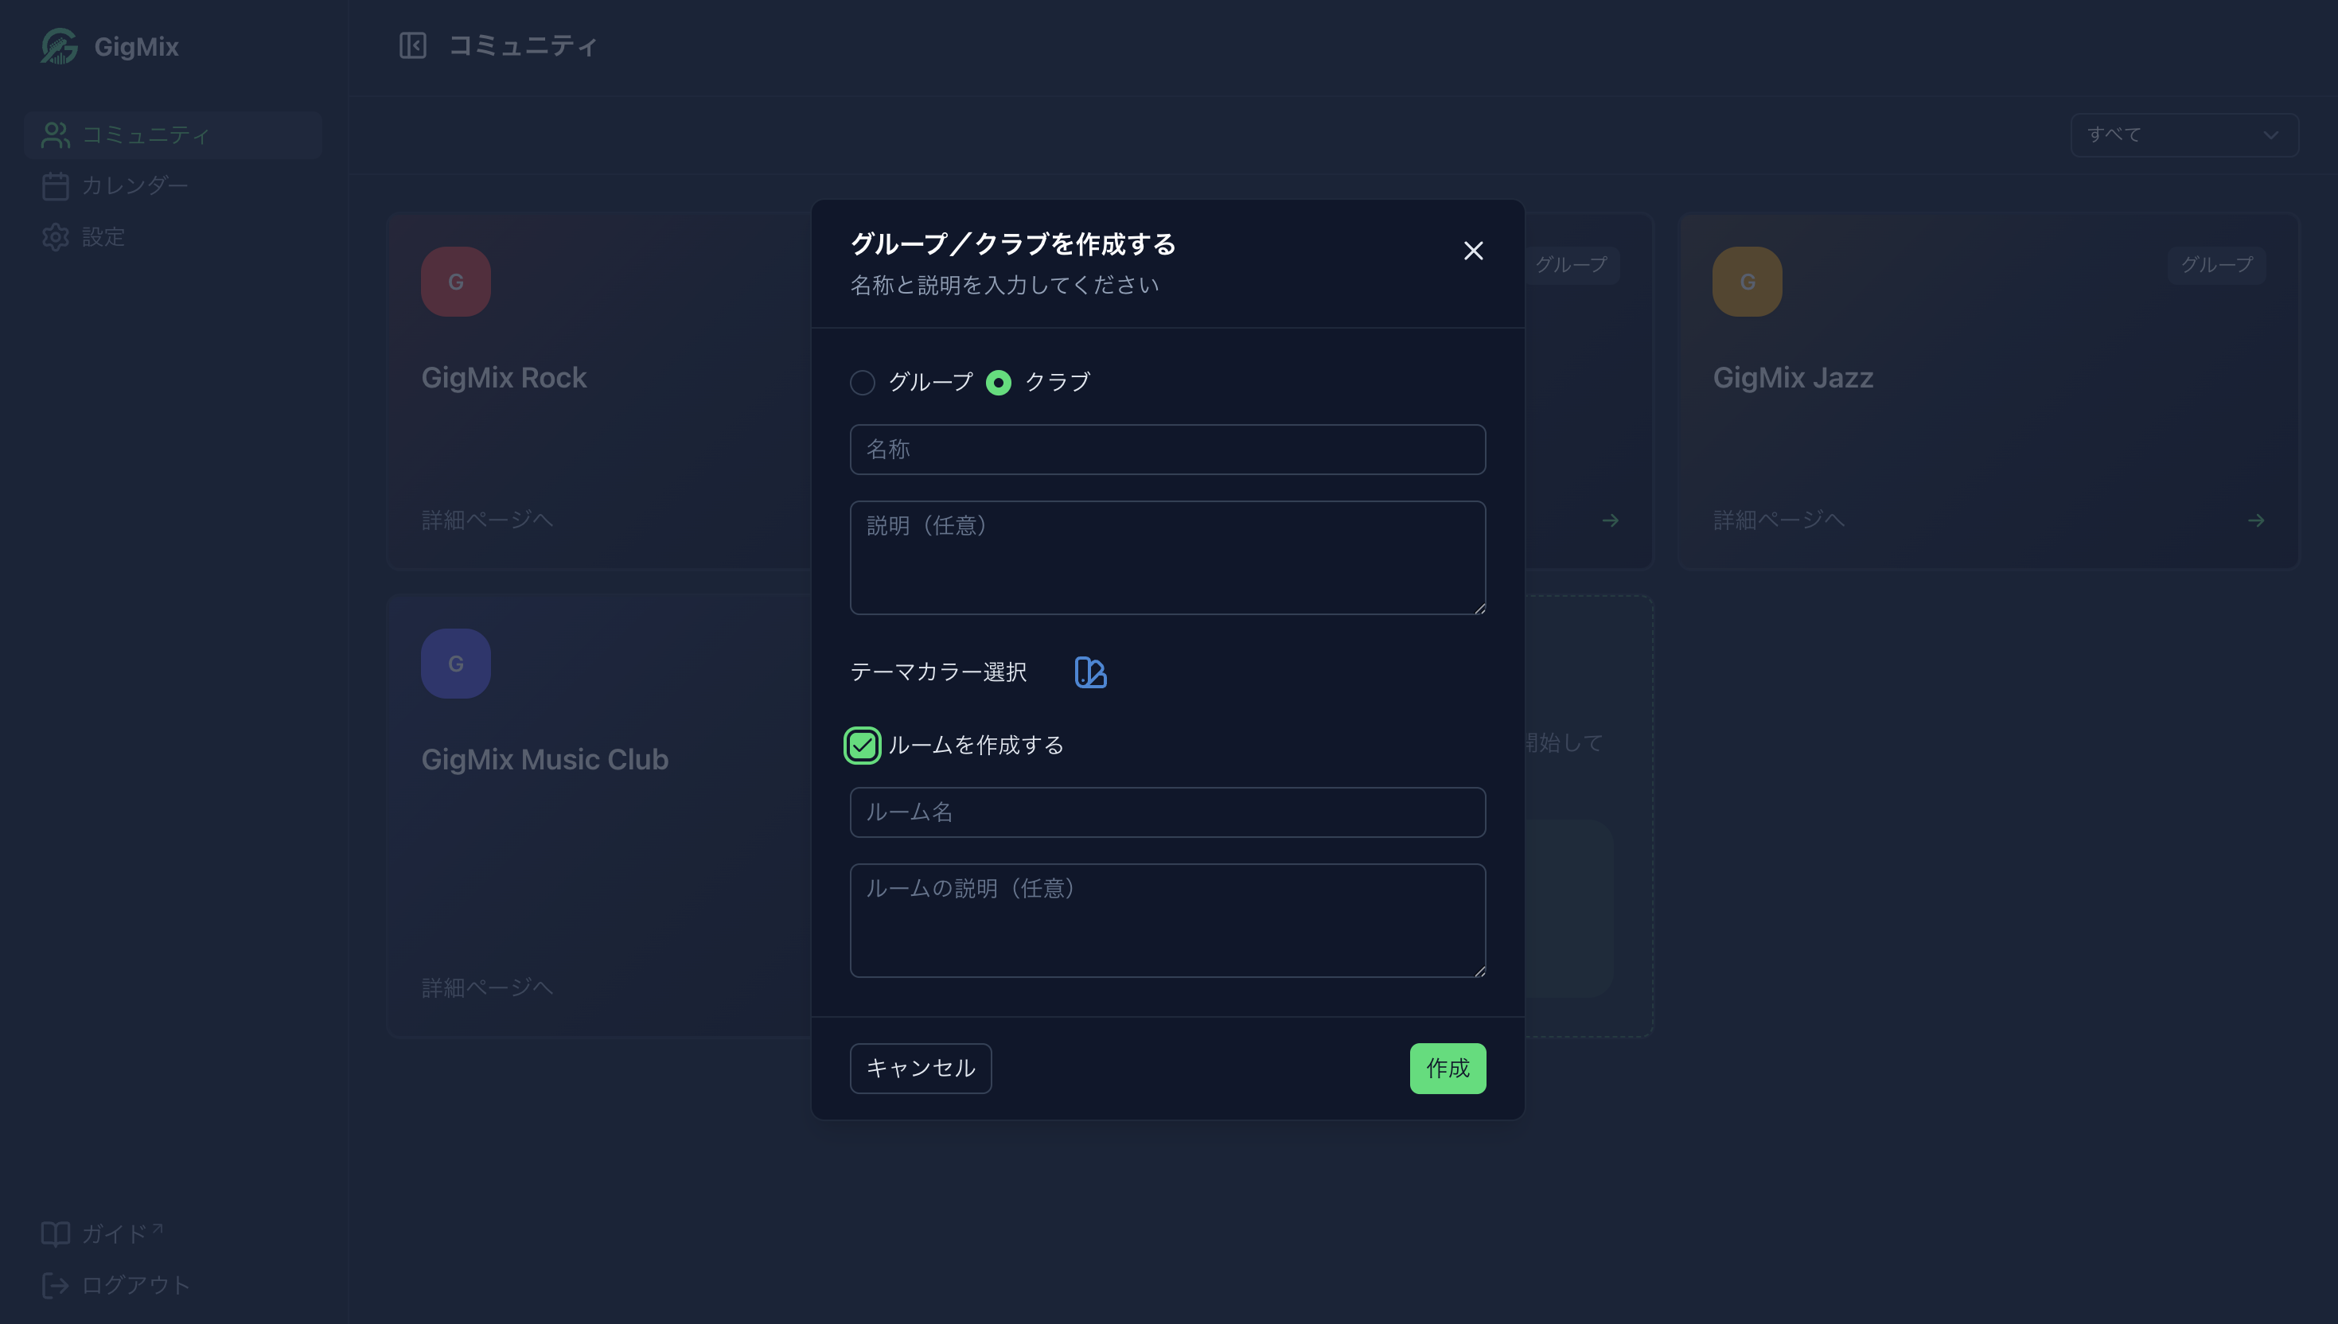Screen dimensions: 2338x1324
Task: Click the ルームの説明（任意） text area
Action: 1167,921
